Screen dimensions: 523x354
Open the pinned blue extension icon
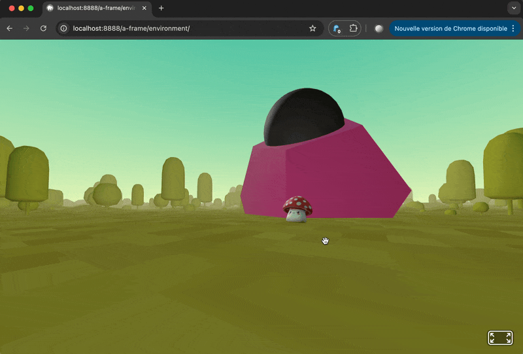[x=337, y=29]
